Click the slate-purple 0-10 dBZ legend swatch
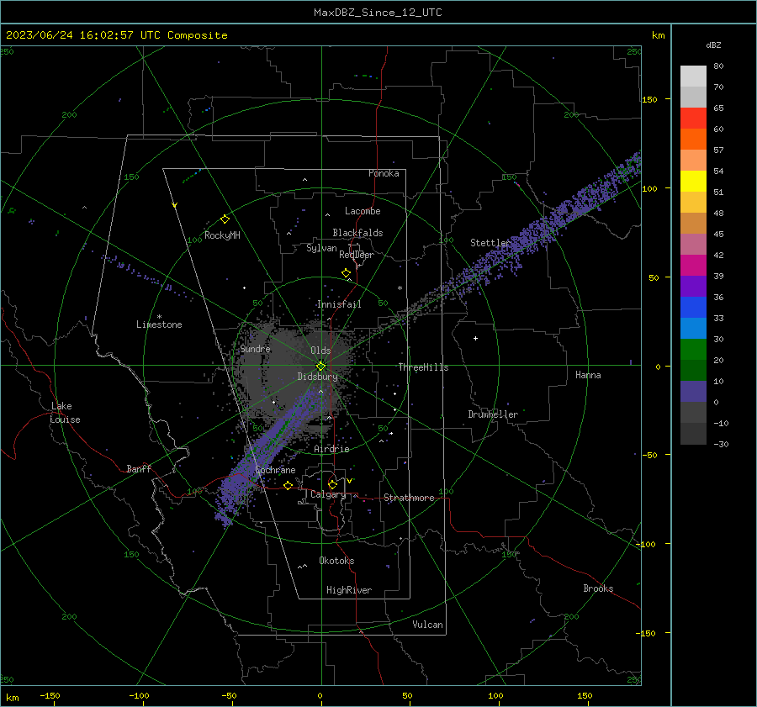This screenshot has height=707, width=757. click(693, 392)
